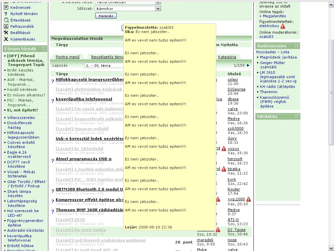Image resolution: width=334 pixels, height=251 pixels.
Task: Collapse the Hirdetés panel icon
Action: click(x=297, y=116)
